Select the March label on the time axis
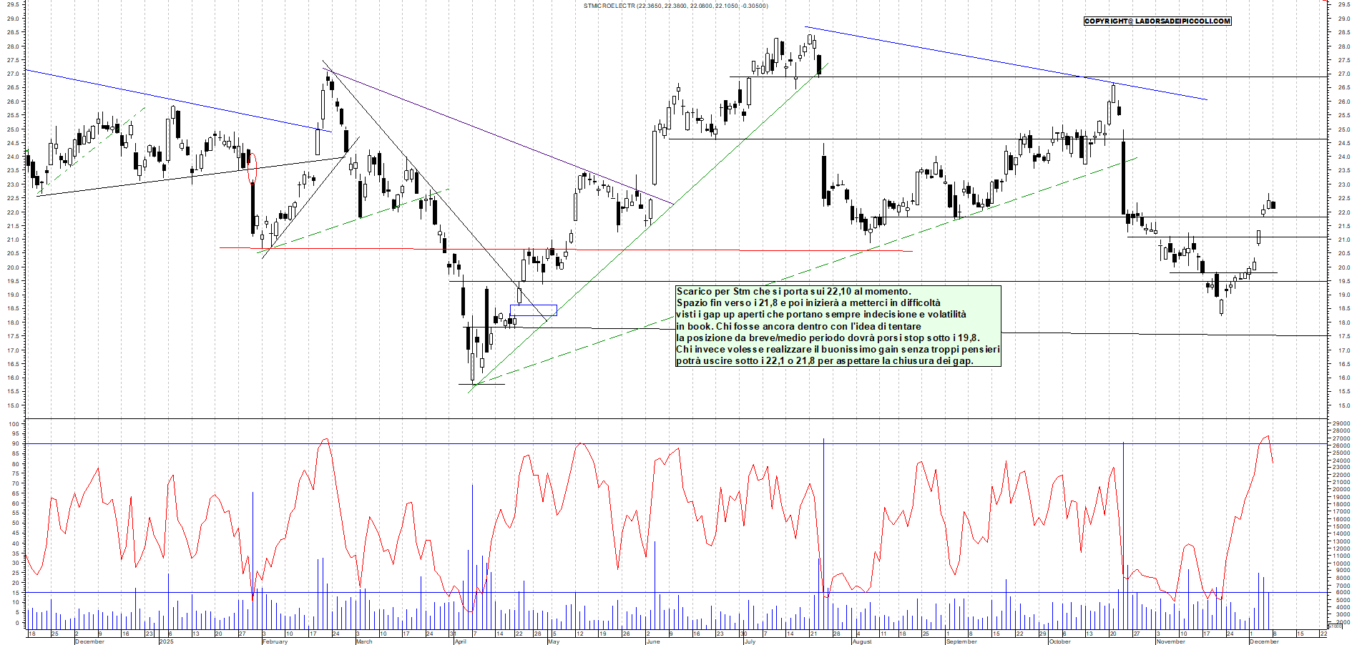 coord(364,641)
